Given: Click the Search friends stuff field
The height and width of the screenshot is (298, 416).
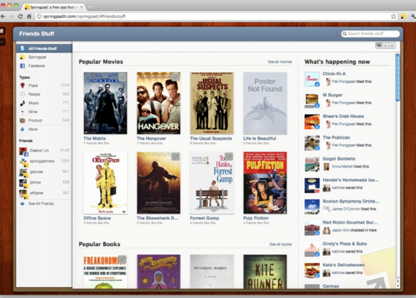Looking at the screenshot, I should click(x=370, y=34).
